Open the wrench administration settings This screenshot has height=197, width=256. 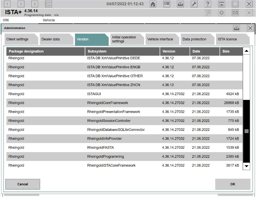(194, 4)
